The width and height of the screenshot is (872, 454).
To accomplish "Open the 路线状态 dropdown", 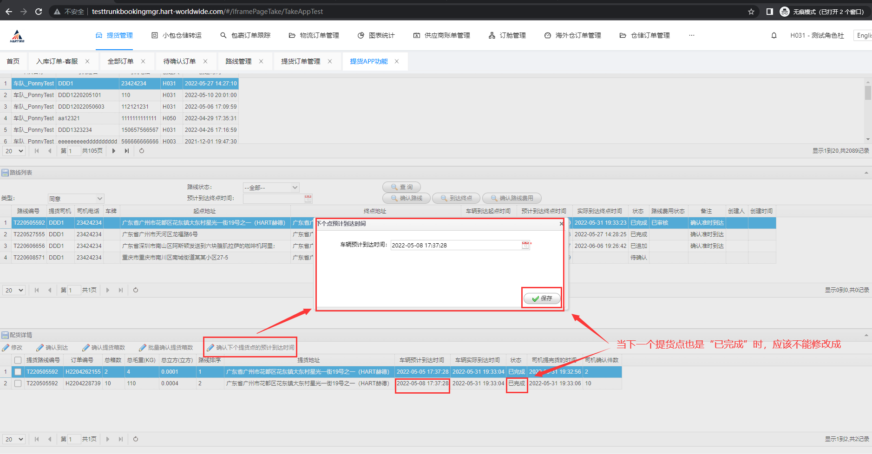I will [271, 188].
